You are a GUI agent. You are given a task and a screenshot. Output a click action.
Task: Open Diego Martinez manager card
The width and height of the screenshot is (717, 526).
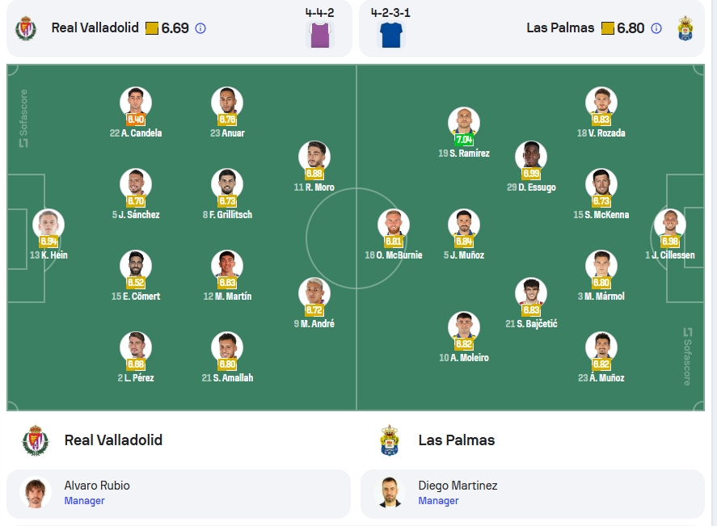pos(533,494)
